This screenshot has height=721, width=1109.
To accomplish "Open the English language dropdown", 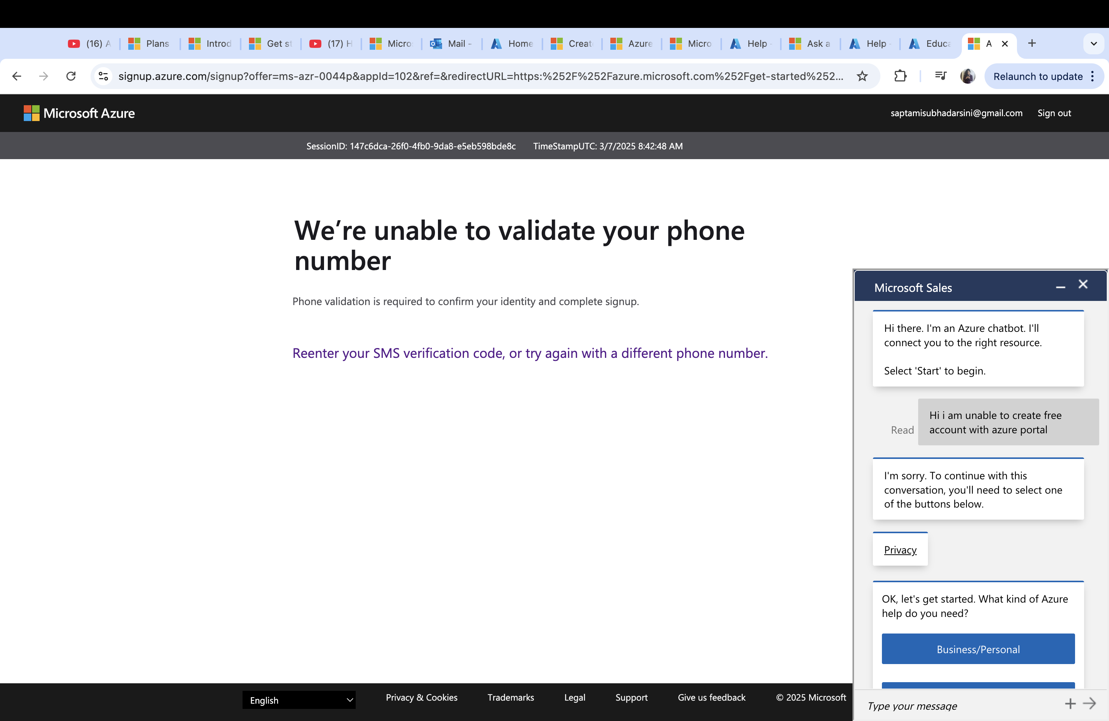I will point(299,700).
